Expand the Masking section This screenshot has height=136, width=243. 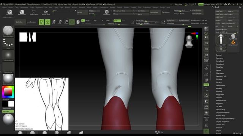click(219, 88)
